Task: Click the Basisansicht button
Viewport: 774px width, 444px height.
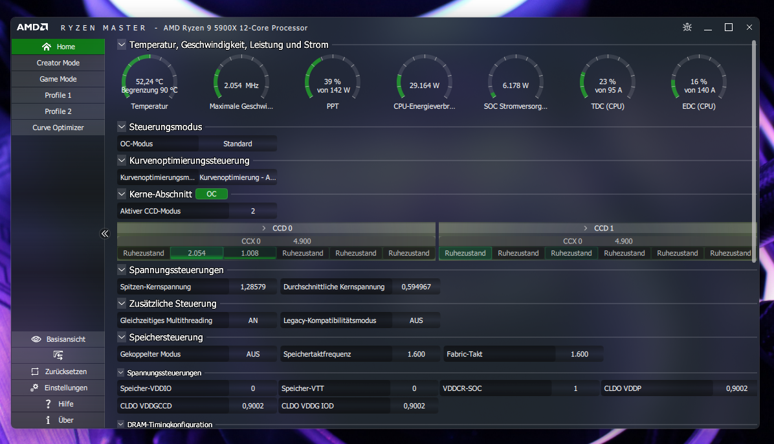Action: 58,339
